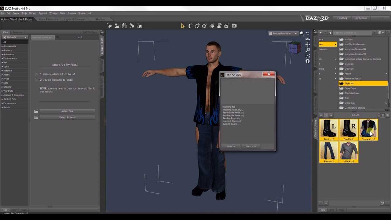Switch to Lights & Cameras activity tab

(75, 19)
